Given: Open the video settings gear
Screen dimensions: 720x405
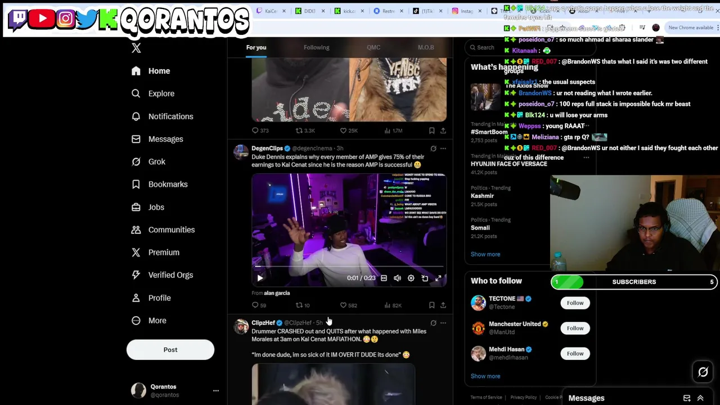Looking at the screenshot, I should click(x=411, y=278).
